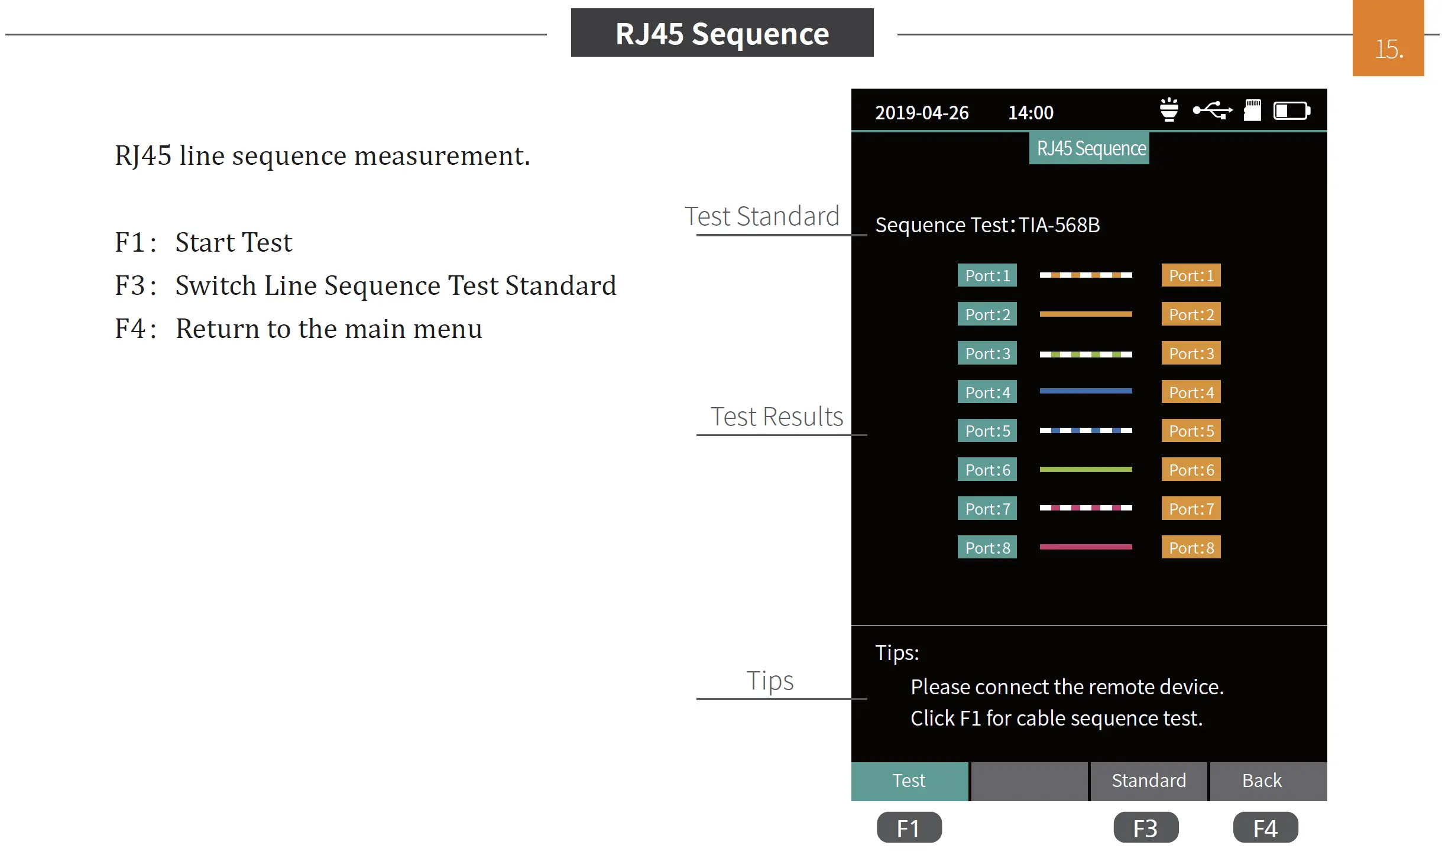The image size is (1442, 865).
Task: Select the Test softkey tab
Action: tap(909, 781)
